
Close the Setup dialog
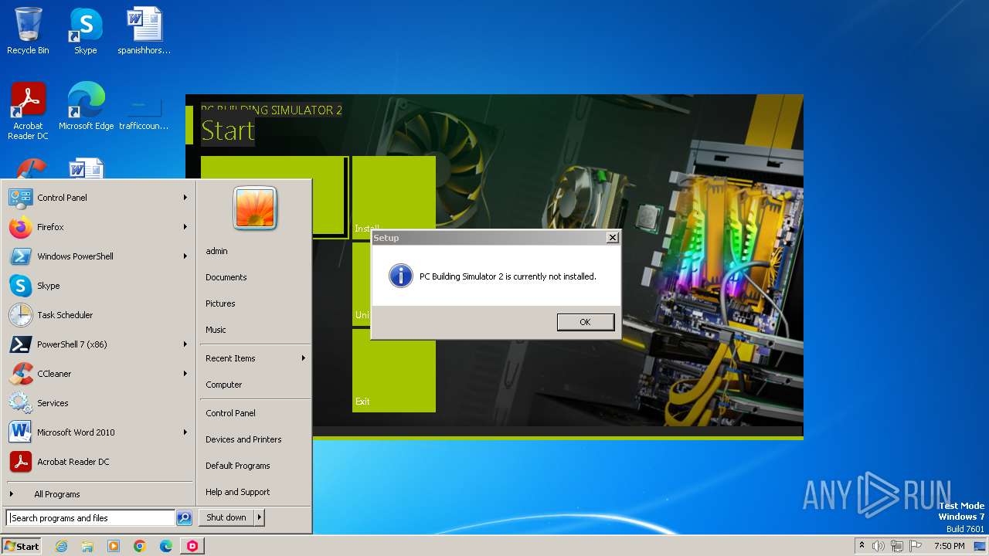pyautogui.click(x=612, y=238)
